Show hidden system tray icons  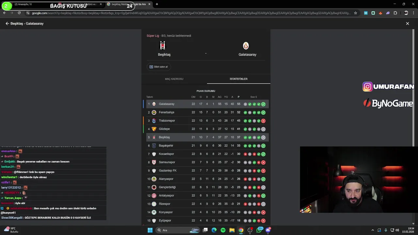[x=373, y=230]
